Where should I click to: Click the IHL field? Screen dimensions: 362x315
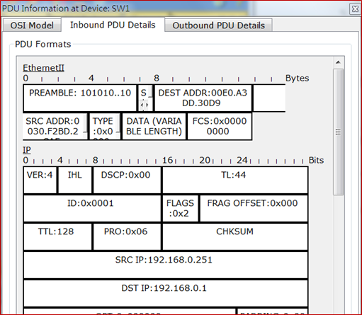click(x=75, y=180)
